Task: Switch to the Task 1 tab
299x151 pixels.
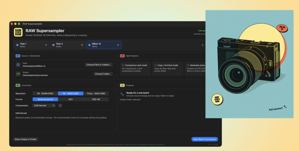Action: (32, 45)
